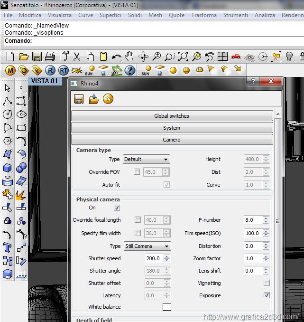Click the first SUN icon in V-Ray toolbar
Image resolution: width=304 pixels, height=322 pixels.
point(90,70)
